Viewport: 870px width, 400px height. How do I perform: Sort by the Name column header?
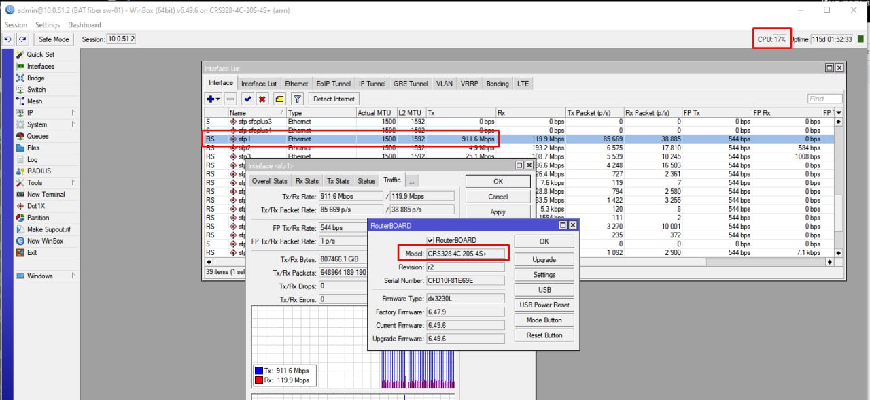(257, 112)
